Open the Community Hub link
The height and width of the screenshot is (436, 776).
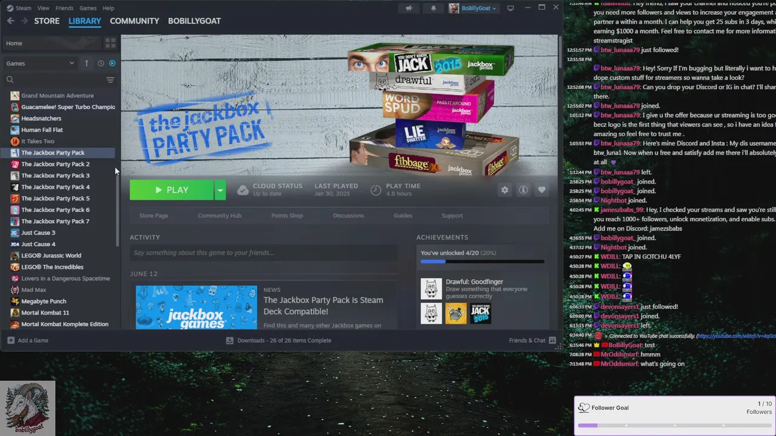(x=219, y=216)
